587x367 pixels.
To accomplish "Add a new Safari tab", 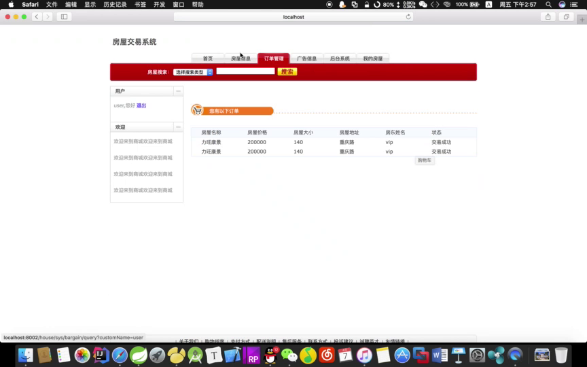I will tap(582, 20).
